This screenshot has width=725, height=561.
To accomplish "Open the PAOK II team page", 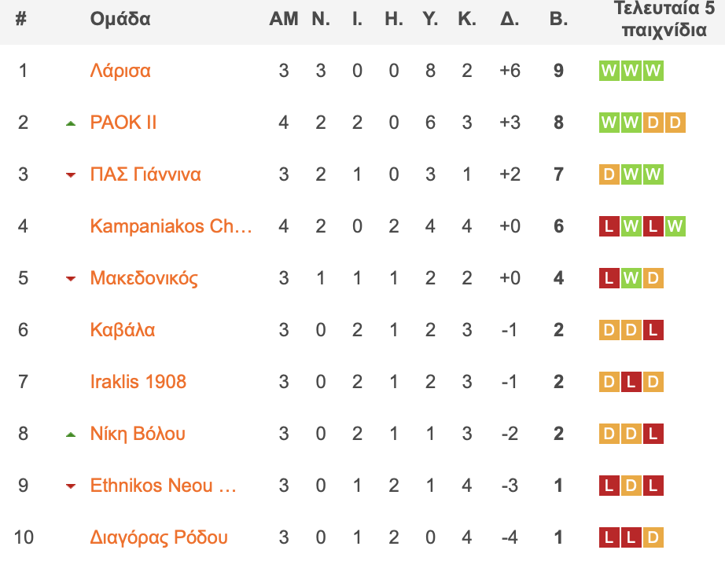I will pyautogui.click(x=123, y=123).
